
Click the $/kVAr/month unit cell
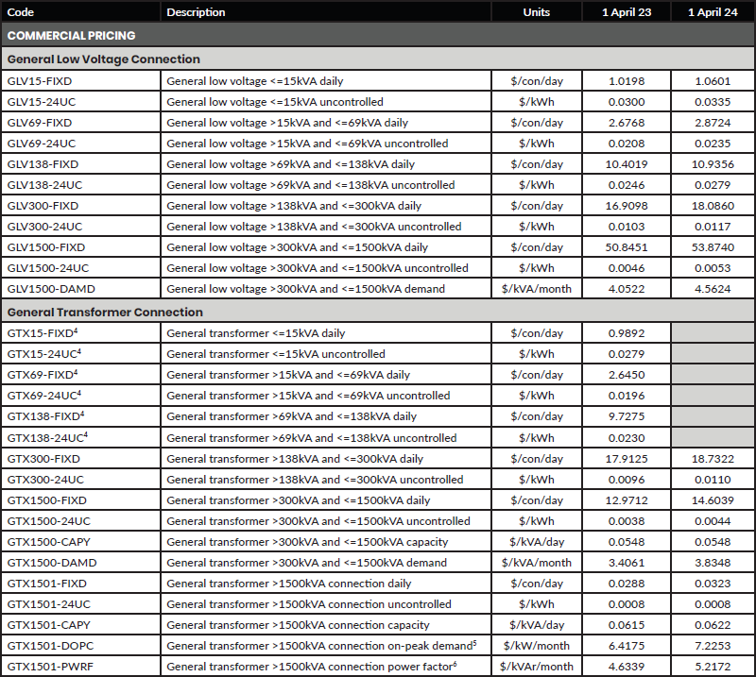tap(536, 667)
